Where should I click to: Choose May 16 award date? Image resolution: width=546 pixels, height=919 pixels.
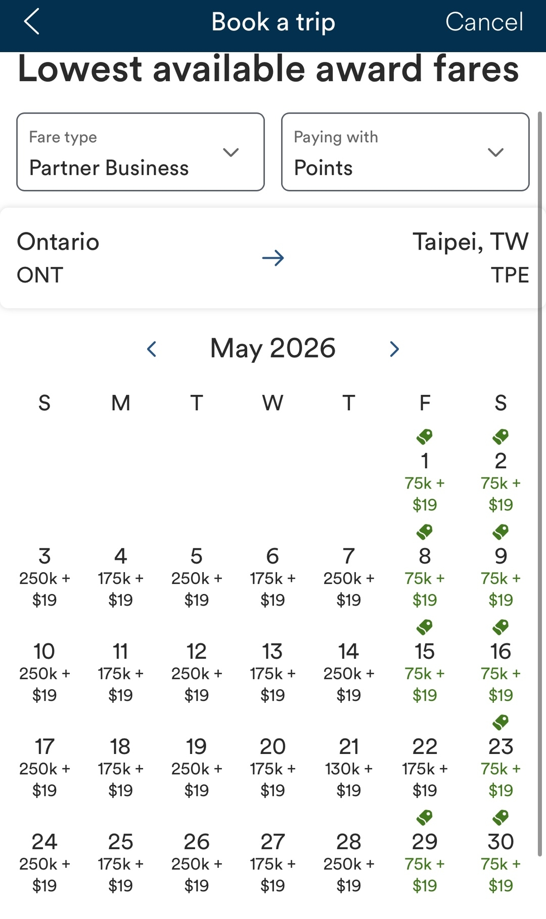[500, 672]
